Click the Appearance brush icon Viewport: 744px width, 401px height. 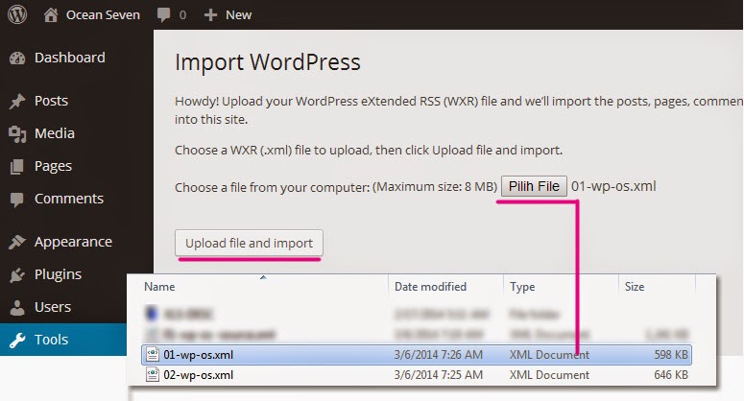point(16,242)
